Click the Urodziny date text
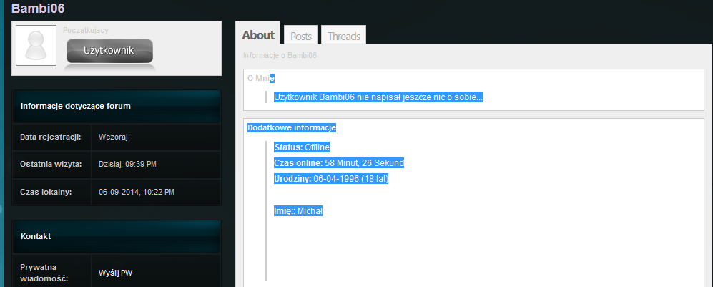Screen dimensions: 713x287 click(350, 179)
